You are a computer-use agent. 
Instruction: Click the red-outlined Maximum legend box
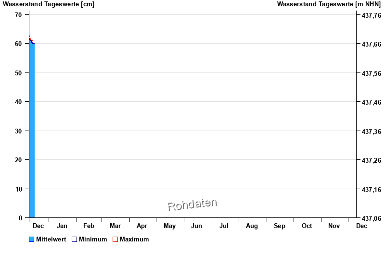point(115,239)
